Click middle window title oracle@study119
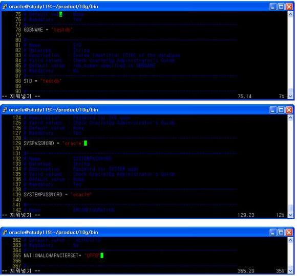The width and height of the screenshot is (297, 276). coord(53,110)
